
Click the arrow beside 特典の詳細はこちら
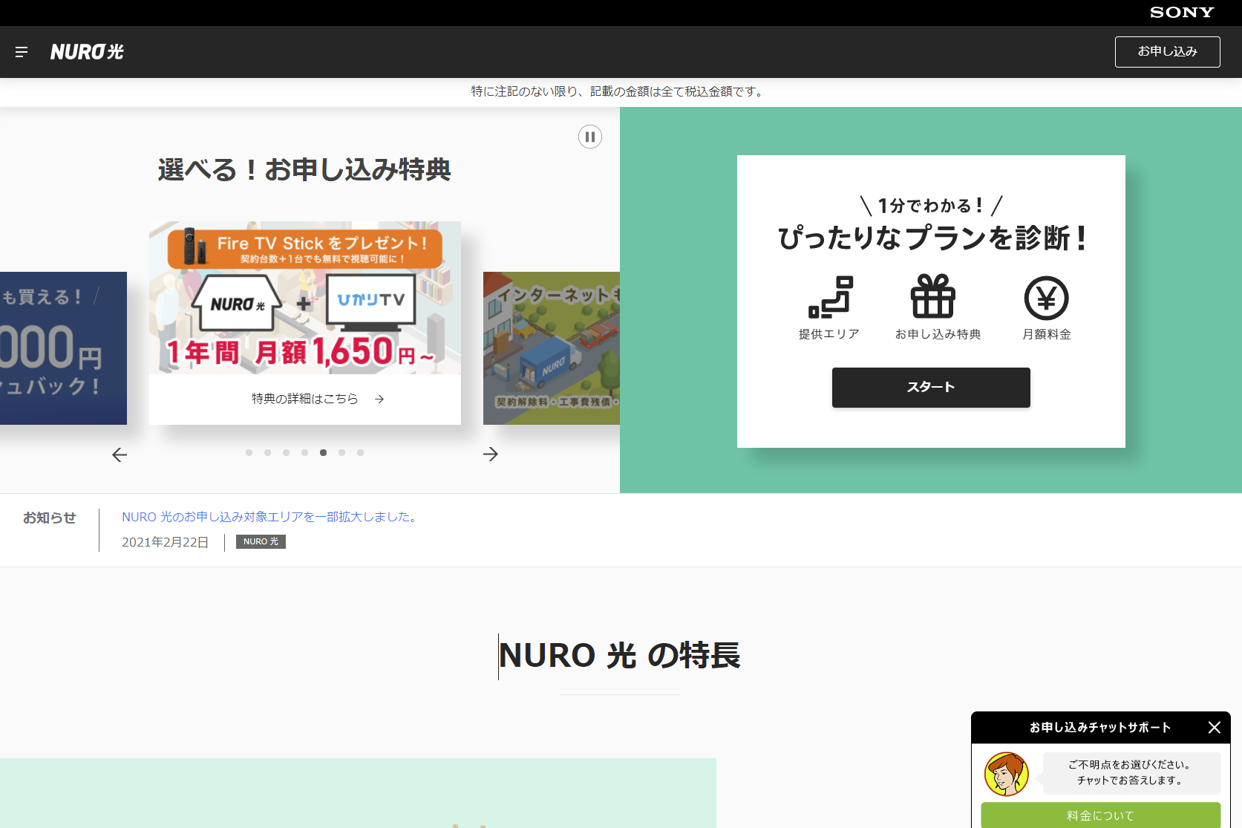379,399
